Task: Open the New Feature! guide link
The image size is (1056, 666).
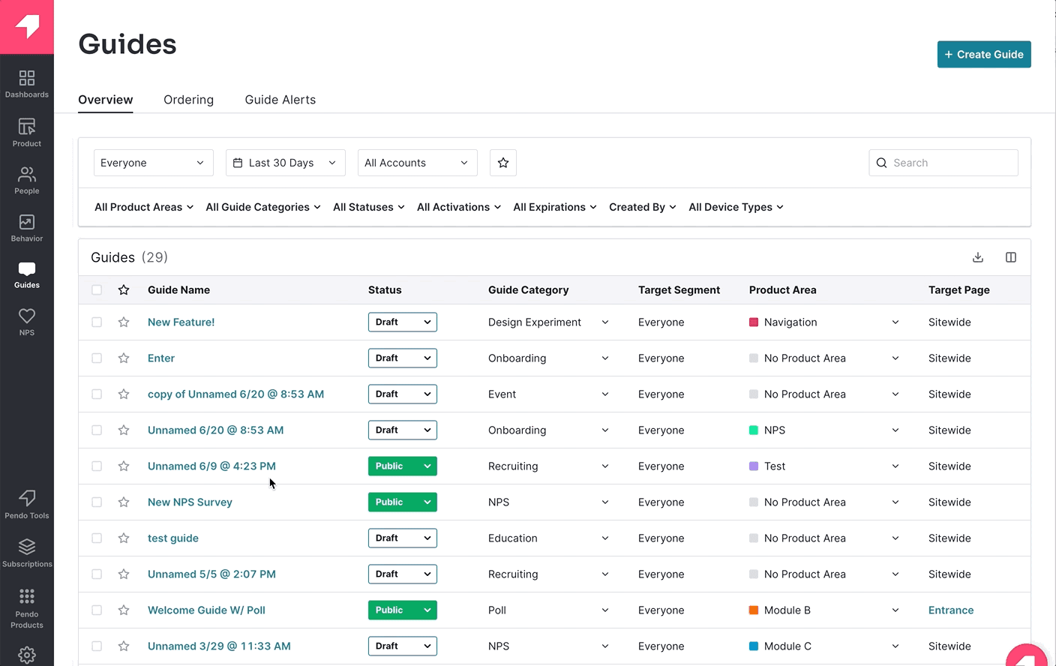Action: tap(181, 322)
